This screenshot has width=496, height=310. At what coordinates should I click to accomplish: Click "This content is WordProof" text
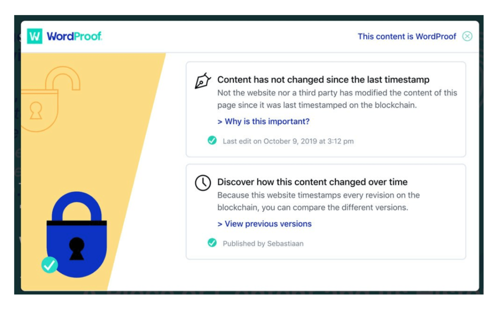[407, 36]
